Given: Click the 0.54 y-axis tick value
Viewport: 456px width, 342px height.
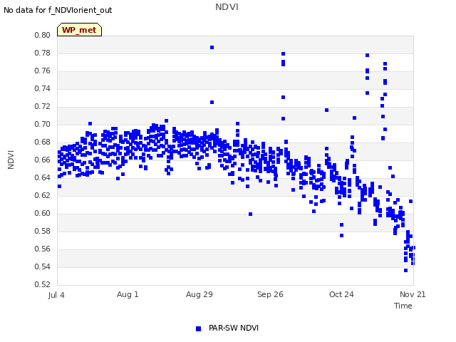Looking at the screenshot, I should coord(43,266).
